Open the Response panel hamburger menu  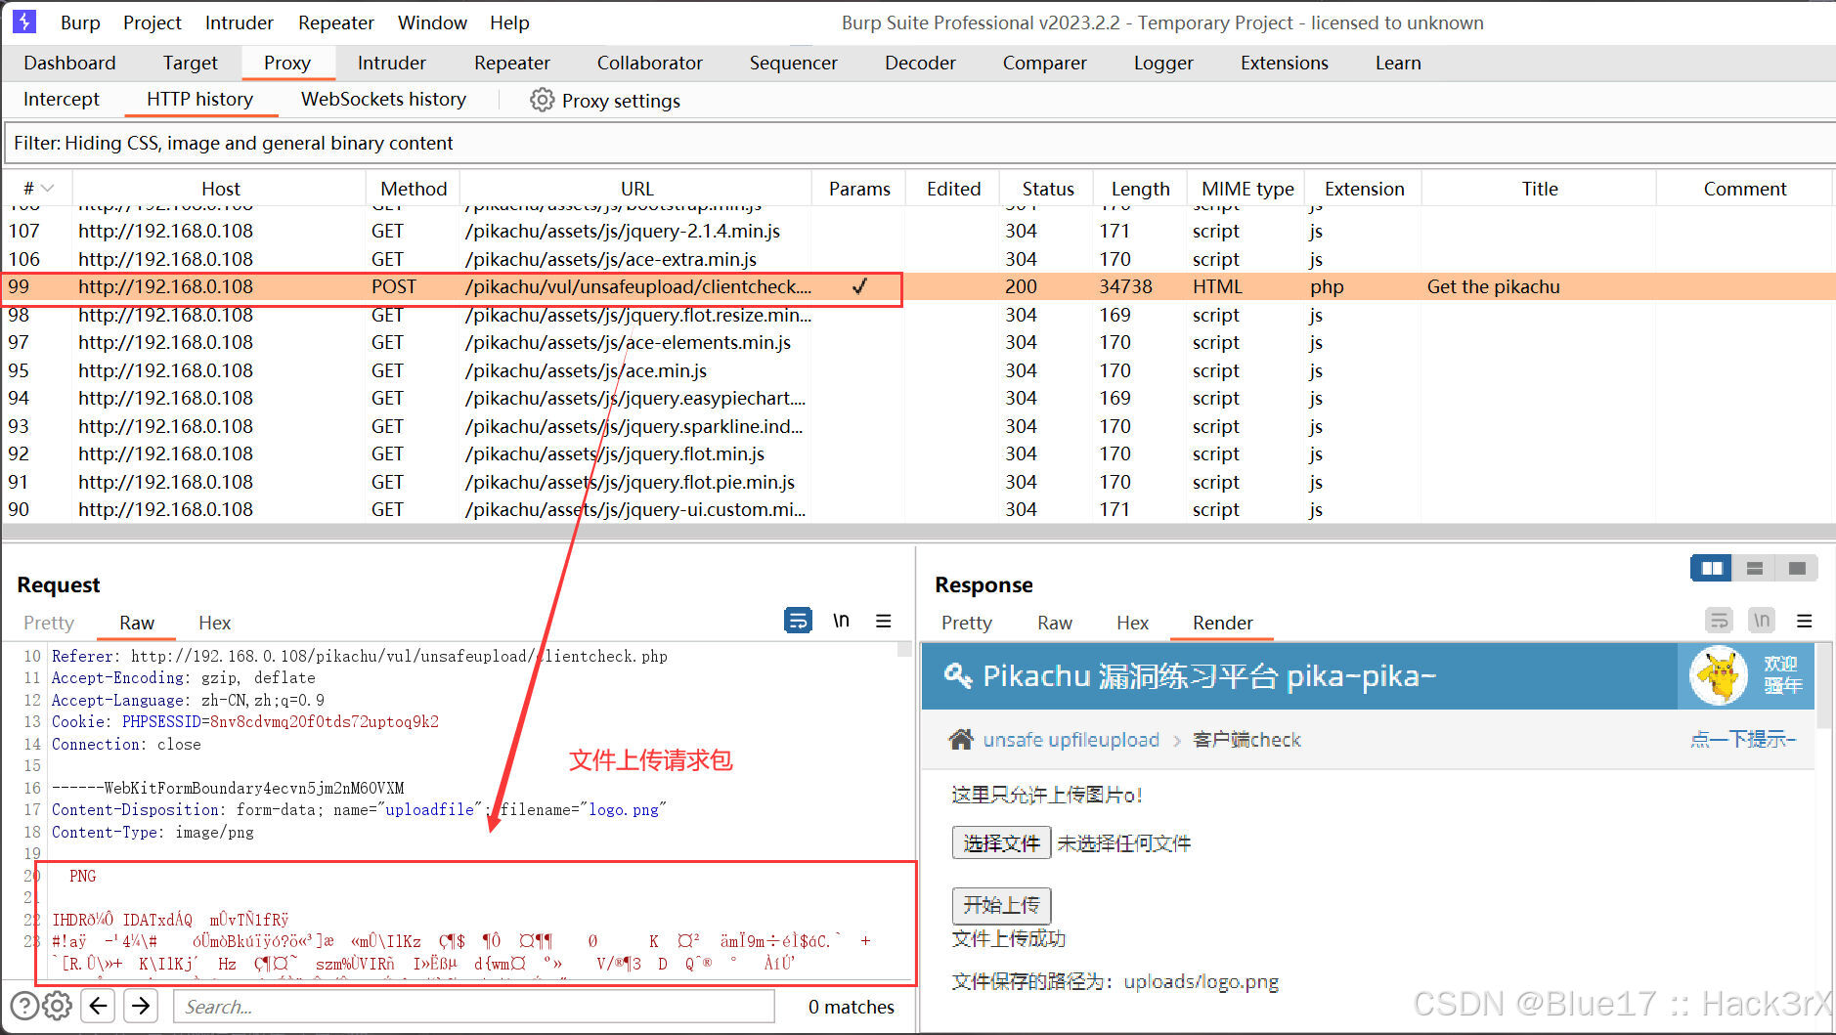point(1804,621)
